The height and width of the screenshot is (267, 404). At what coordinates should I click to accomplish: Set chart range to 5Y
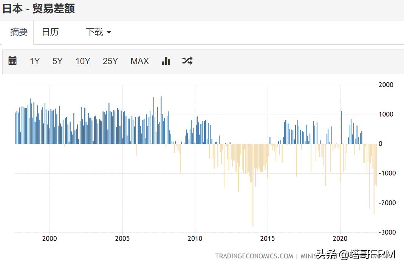(x=57, y=61)
